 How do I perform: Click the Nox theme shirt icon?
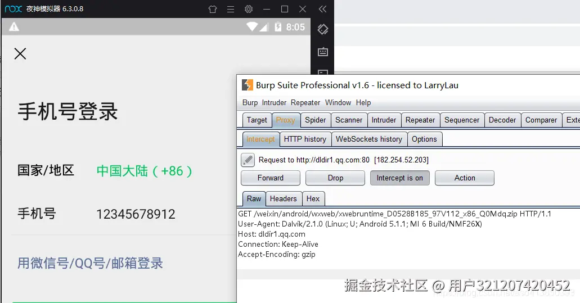coord(212,9)
